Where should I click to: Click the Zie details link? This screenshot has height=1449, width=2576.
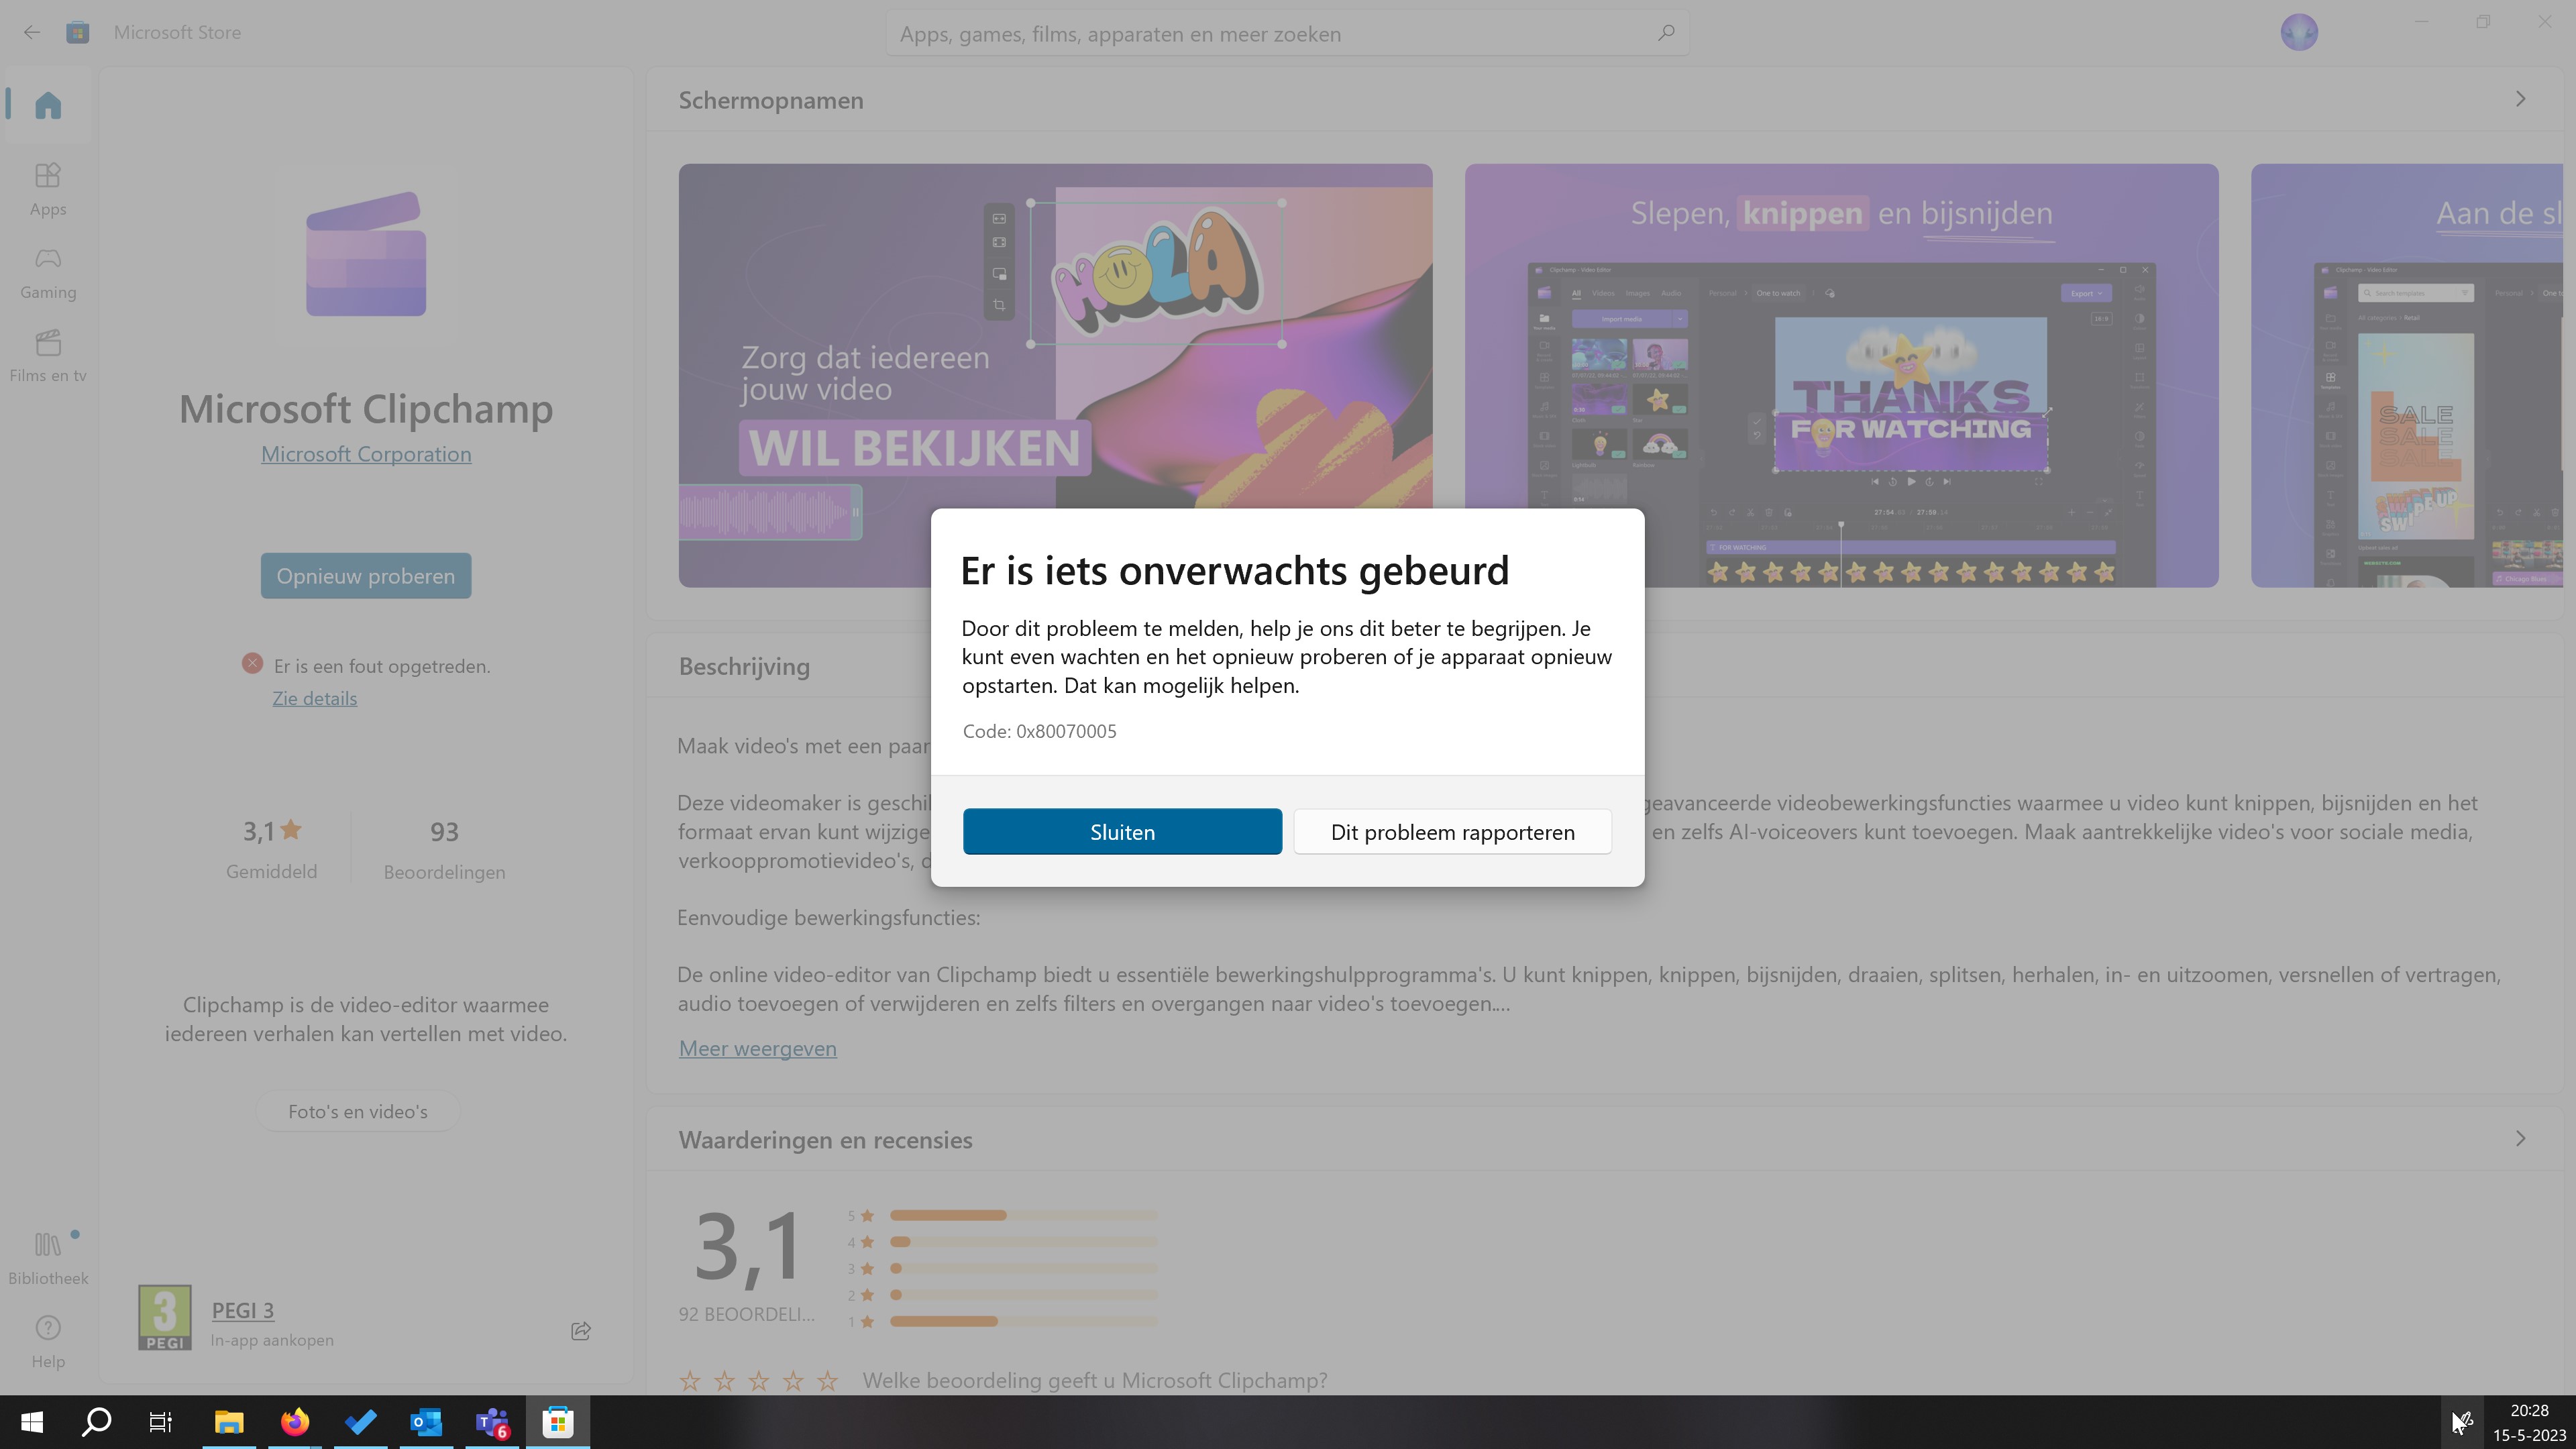point(314,698)
